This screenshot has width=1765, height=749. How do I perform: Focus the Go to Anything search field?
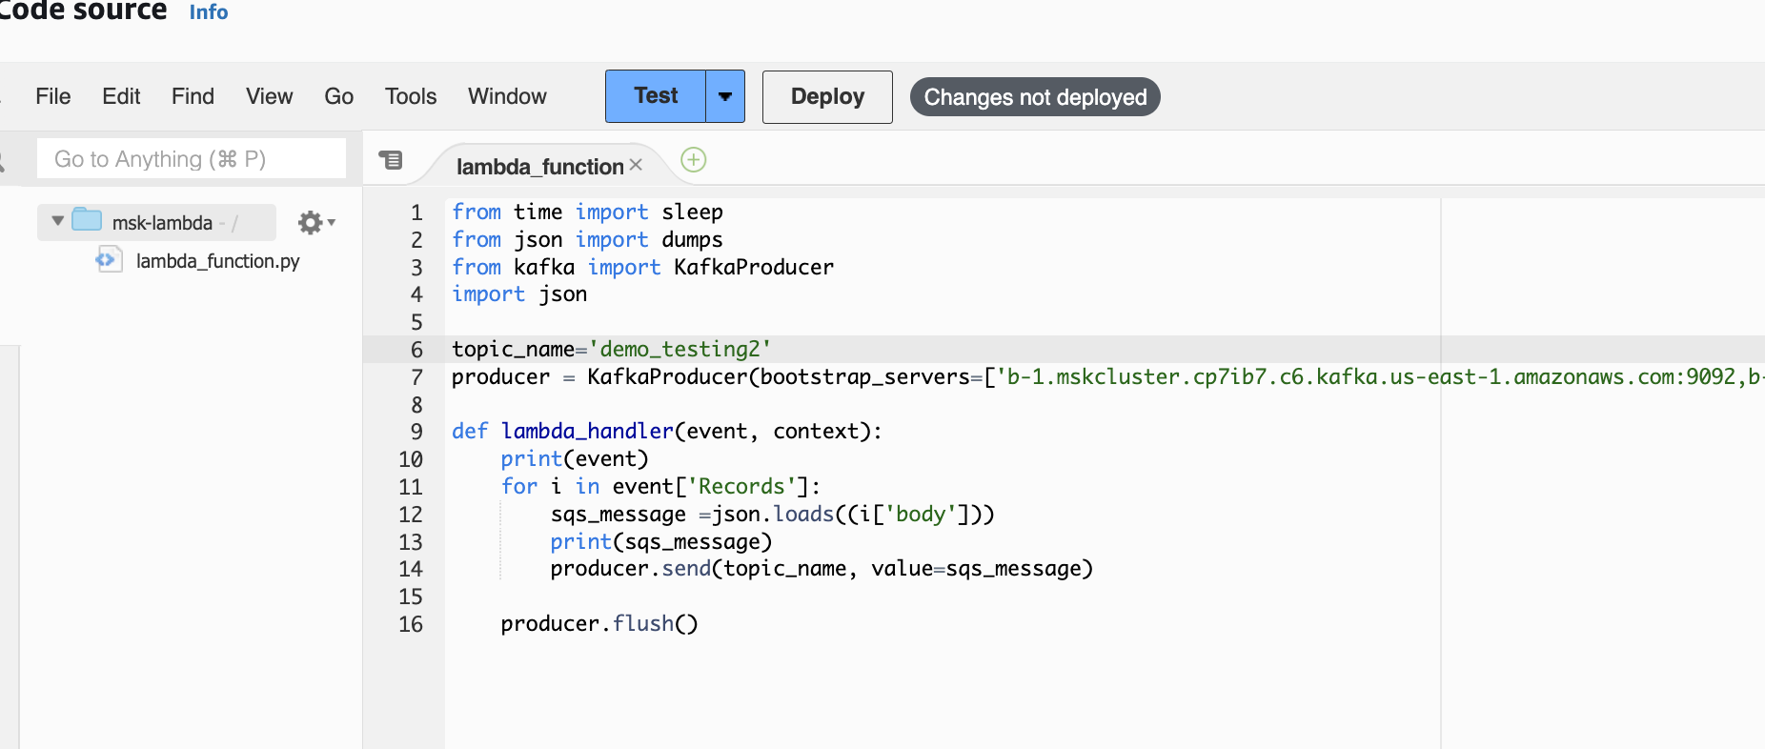tap(192, 159)
